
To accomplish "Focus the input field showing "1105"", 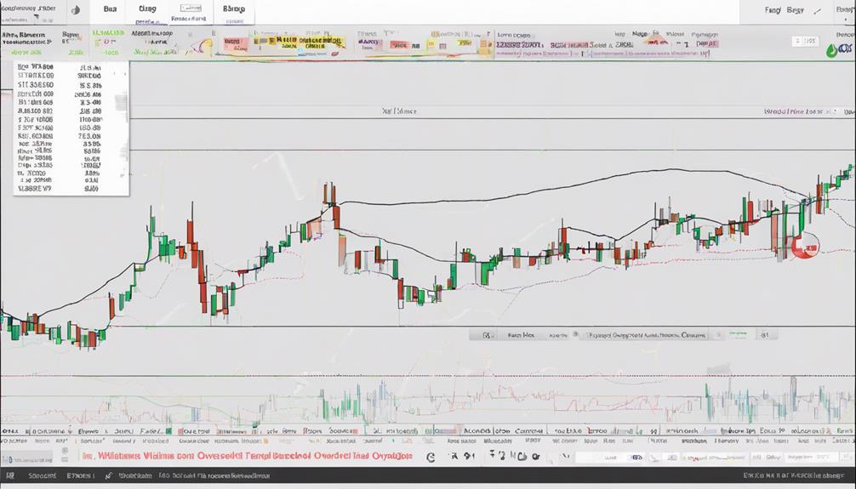I will (x=805, y=41).
